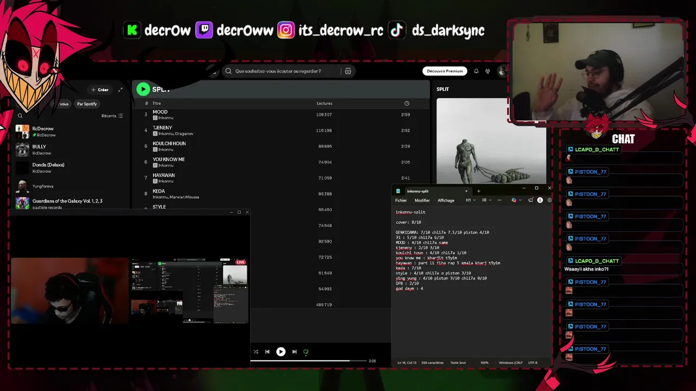This screenshot has height=391, width=696.
Task: Select the inkonnu-split Notepad tab
Action: pyautogui.click(x=432, y=191)
